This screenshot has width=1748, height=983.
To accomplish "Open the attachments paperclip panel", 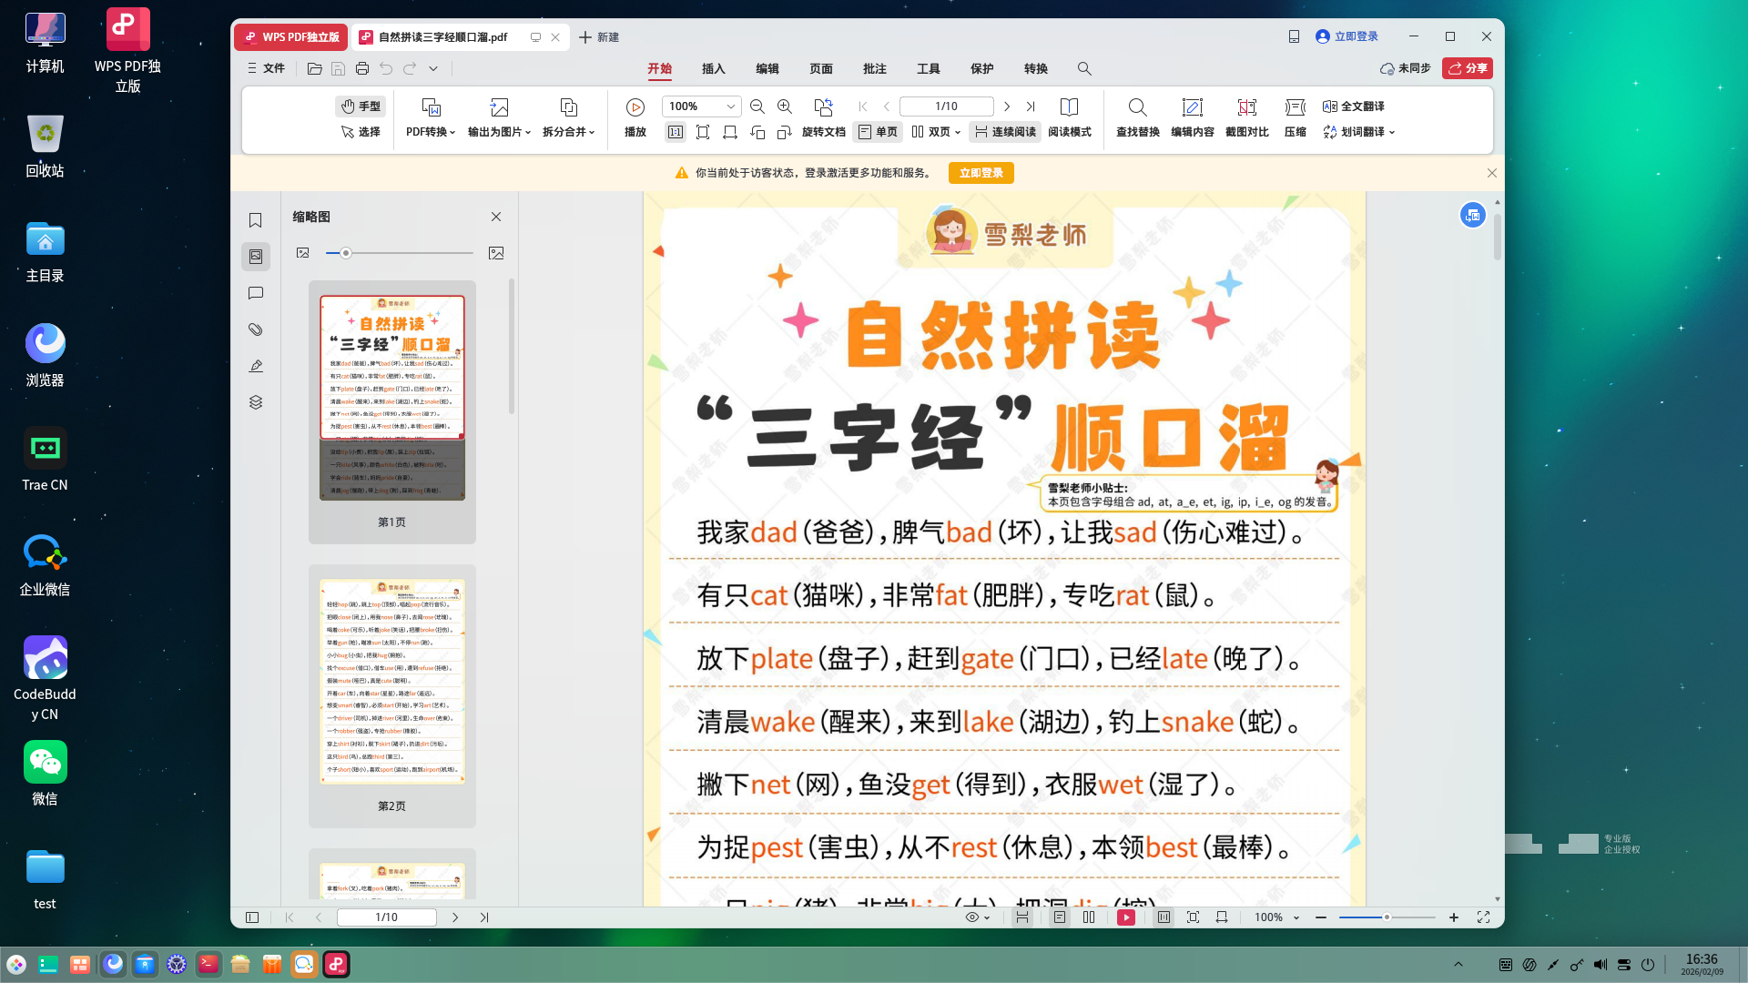I will coord(256,329).
